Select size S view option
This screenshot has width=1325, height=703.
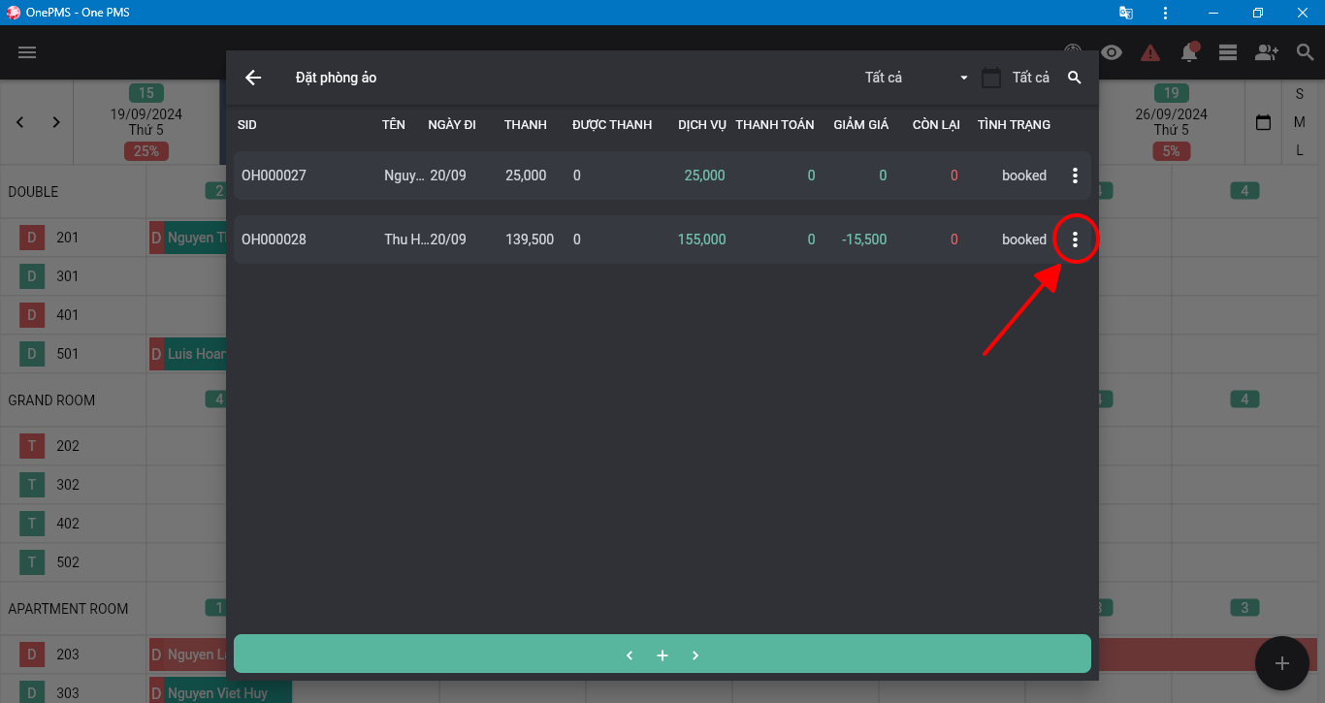1300,94
